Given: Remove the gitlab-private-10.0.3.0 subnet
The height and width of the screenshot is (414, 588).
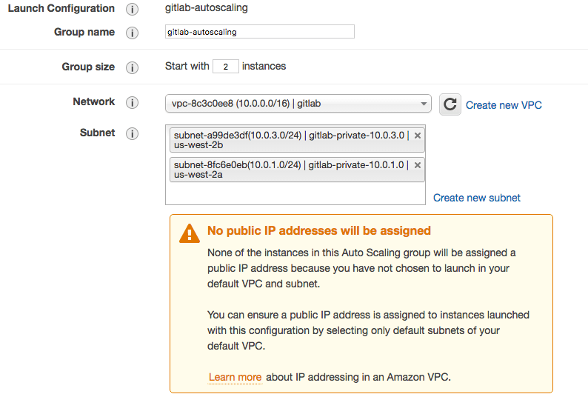Looking at the screenshot, I should click(418, 136).
